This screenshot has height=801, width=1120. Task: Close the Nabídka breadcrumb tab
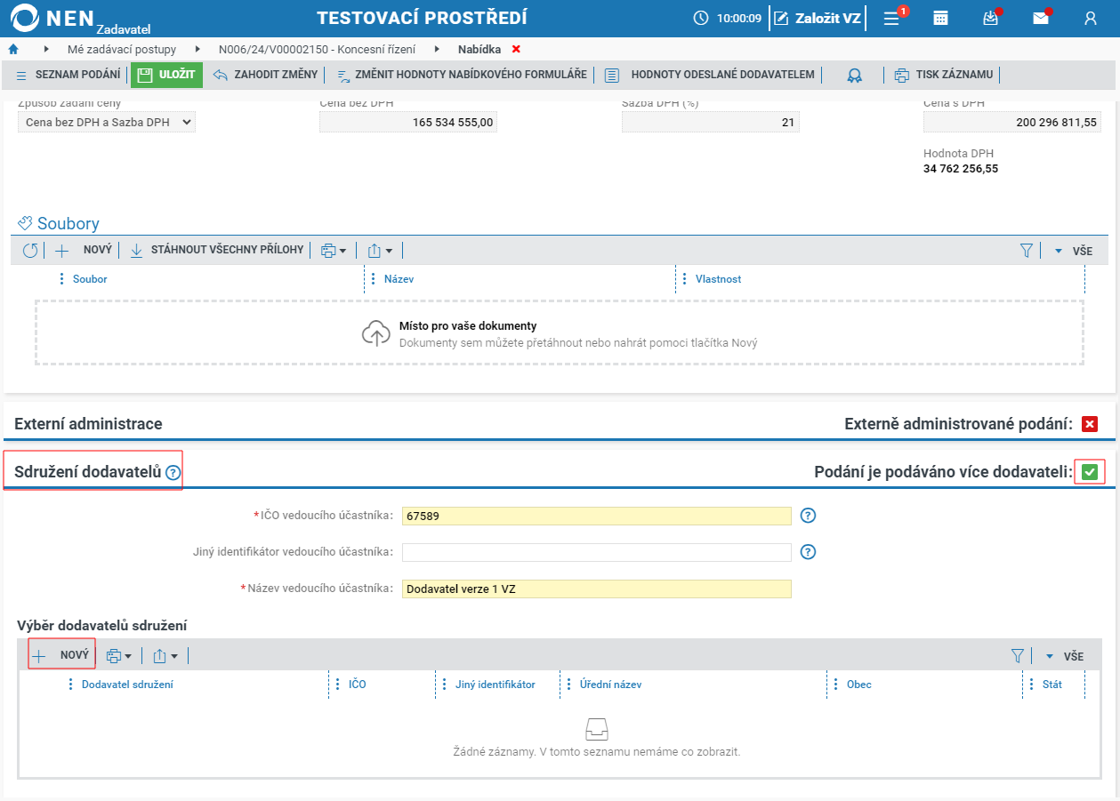(x=516, y=49)
